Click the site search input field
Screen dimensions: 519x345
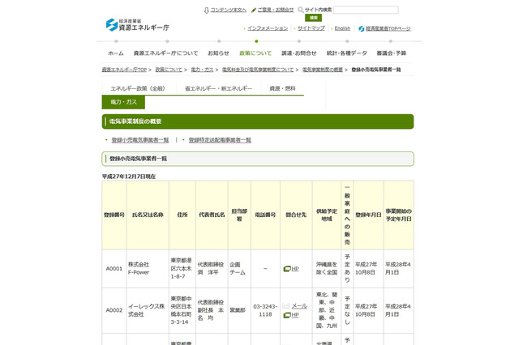[366, 10]
